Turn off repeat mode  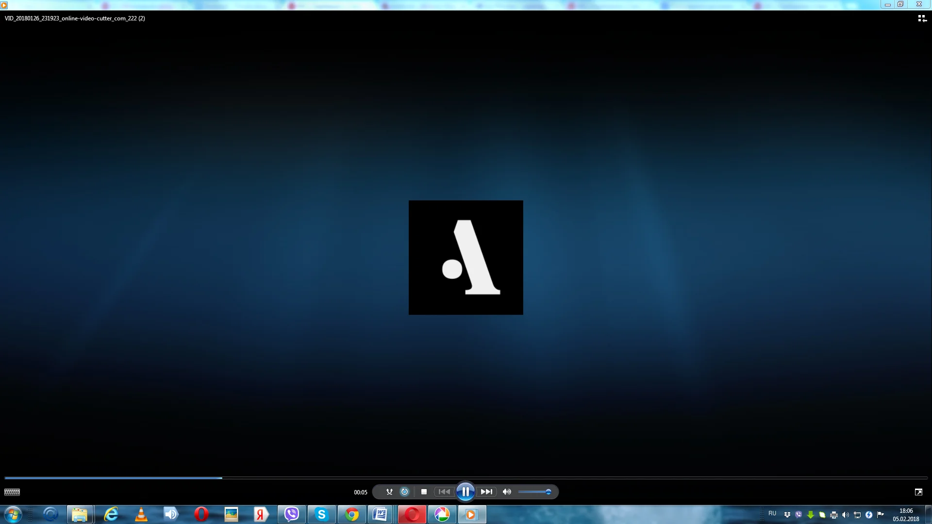(x=404, y=492)
